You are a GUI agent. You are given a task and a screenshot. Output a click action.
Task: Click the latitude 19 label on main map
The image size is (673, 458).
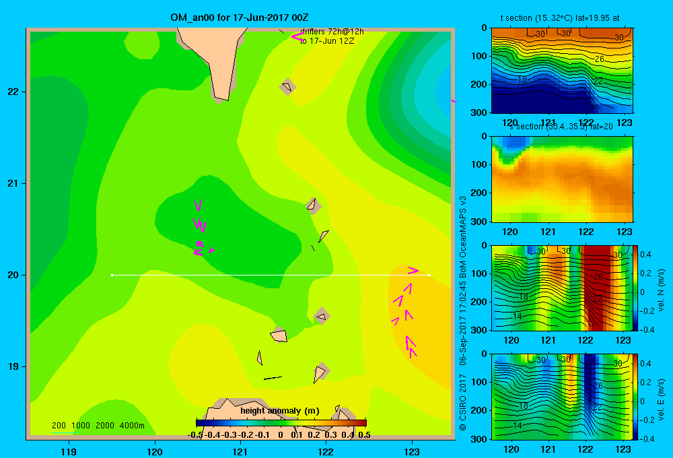pyautogui.click(x=13, y=366)
